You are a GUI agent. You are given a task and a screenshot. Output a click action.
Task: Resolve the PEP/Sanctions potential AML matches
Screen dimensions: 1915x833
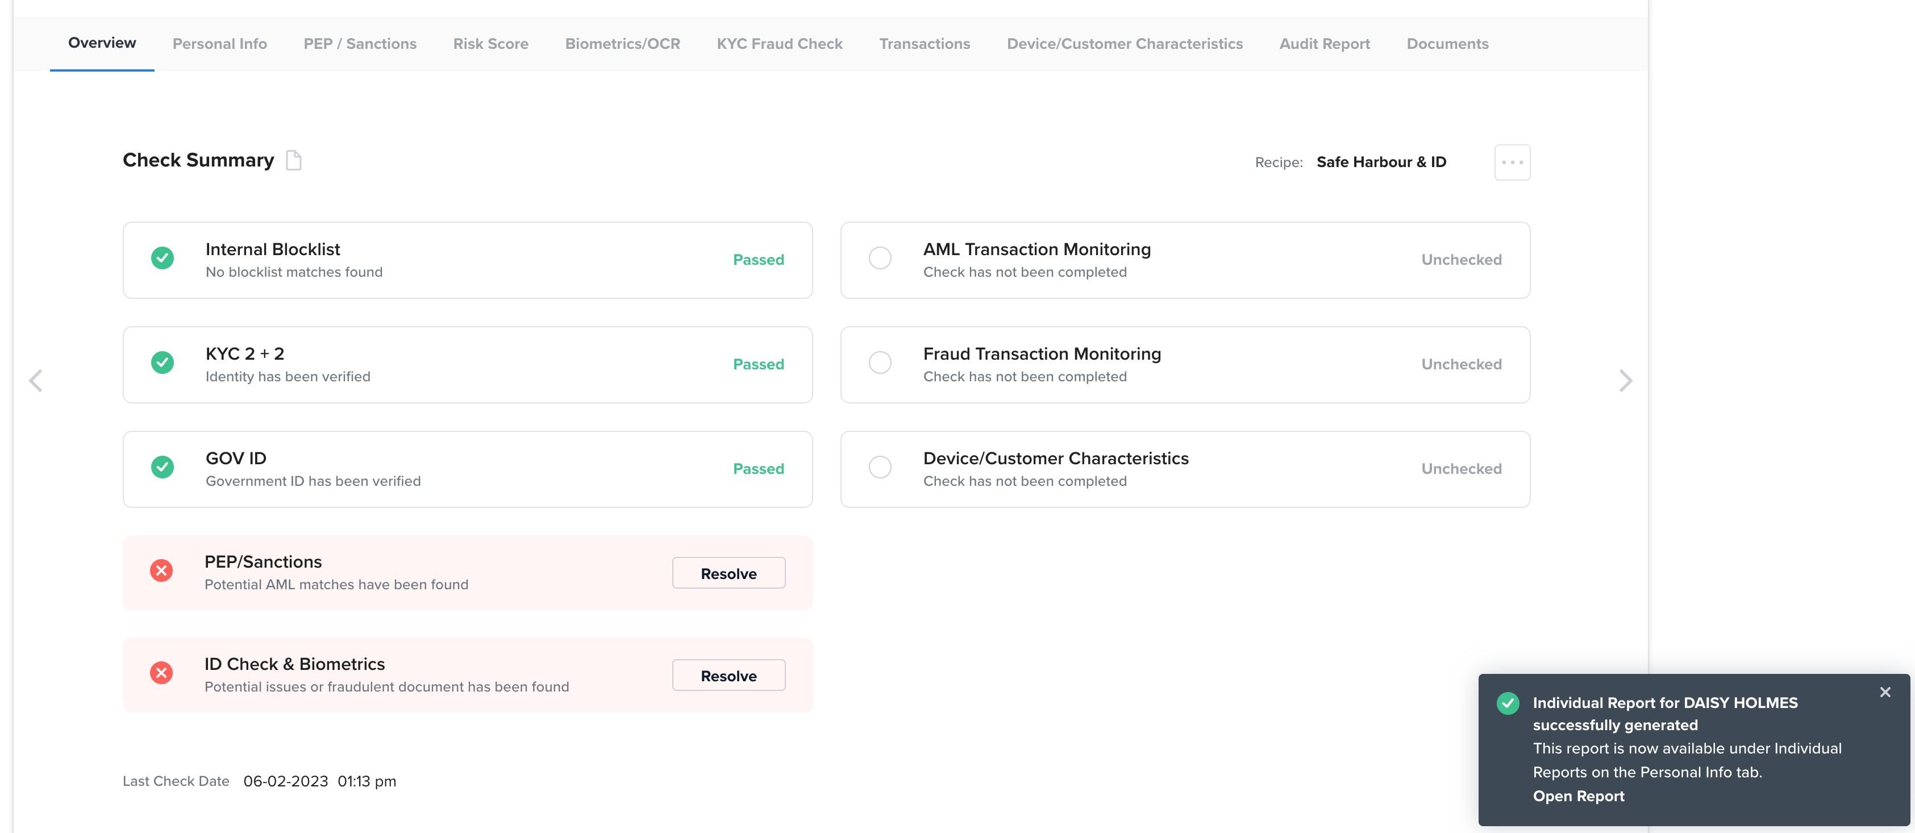[x=728, y=574]
